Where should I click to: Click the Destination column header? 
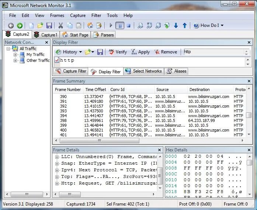click(x=210, y=90)
